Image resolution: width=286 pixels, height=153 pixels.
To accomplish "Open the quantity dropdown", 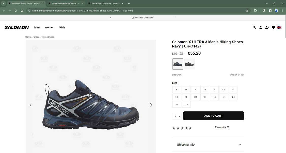I will [177, 116].
